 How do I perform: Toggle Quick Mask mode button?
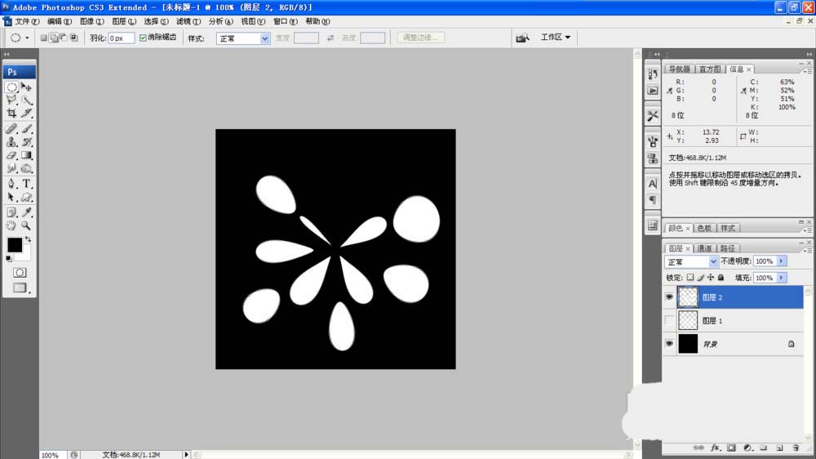pos(20,273)
